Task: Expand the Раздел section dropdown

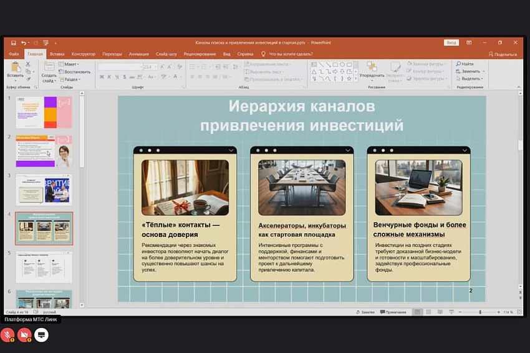Action: 70,79
